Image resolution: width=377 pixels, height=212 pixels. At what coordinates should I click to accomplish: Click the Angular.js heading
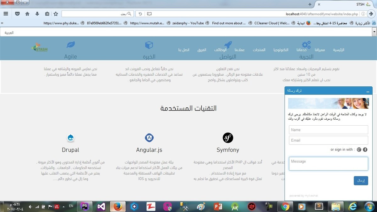coord(149,150)
